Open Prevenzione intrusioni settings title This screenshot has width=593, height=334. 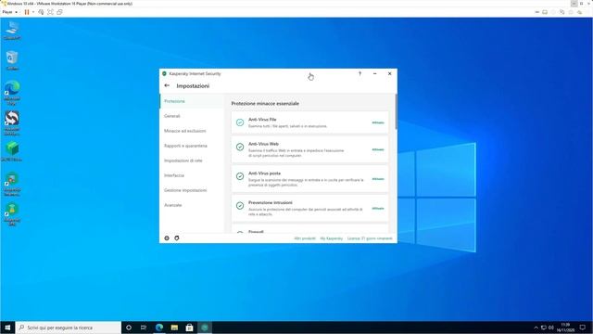coord(270,202)
